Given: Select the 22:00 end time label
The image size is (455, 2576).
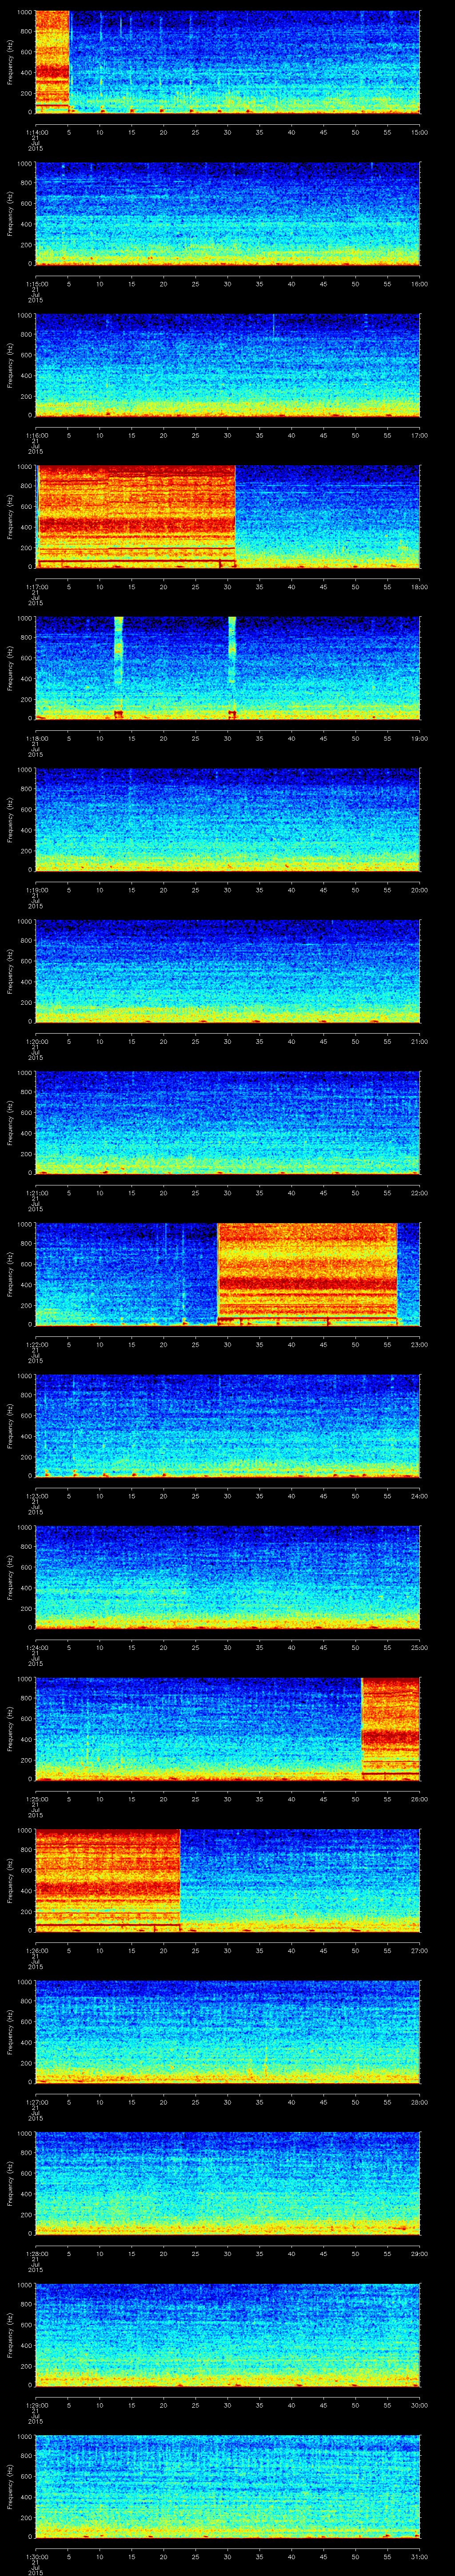Looking at the screenshot, I should pyautogui.click(x=420, y=1193).
